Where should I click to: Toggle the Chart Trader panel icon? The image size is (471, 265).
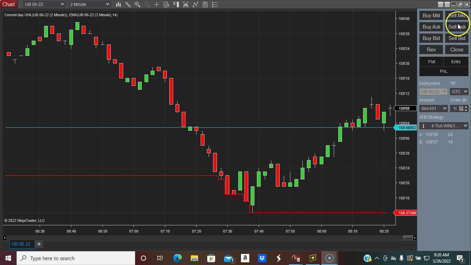tap(176, 4)
